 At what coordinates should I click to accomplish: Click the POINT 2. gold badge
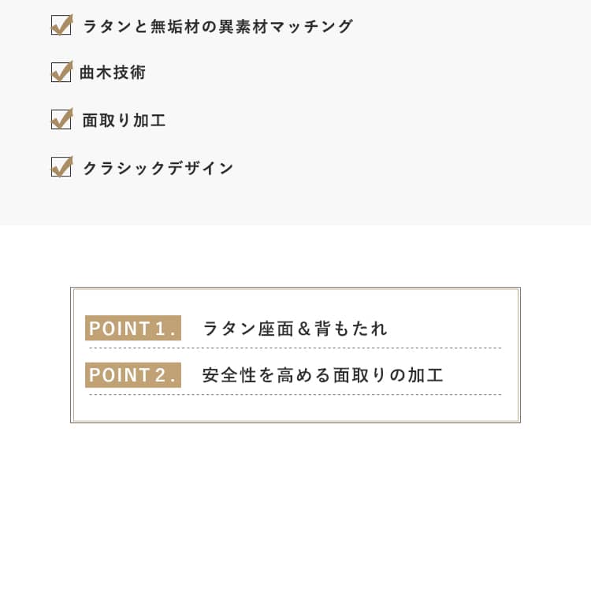pos(133,375)
